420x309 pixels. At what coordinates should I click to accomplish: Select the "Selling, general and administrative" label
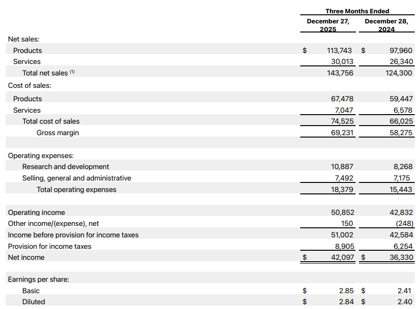pyautogui.click(x=77, y=178)
